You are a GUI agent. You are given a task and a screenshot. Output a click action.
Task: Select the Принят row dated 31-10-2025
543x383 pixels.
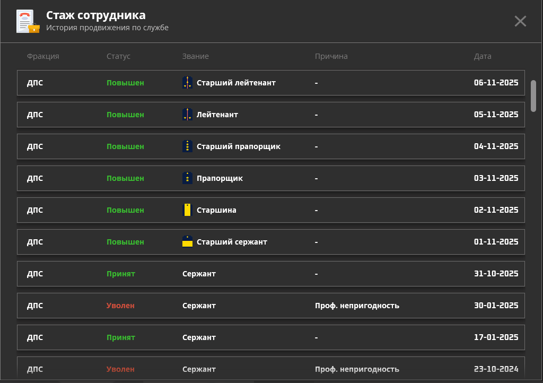[270, 274]
